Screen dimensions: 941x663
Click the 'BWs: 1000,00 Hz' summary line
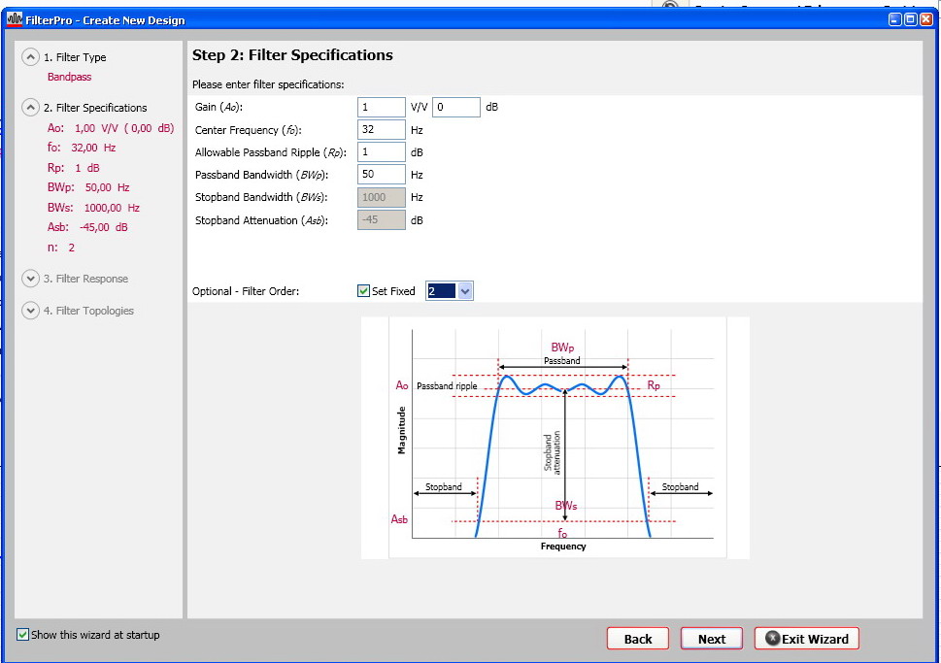pyautogui.click(x=93, y=208)
